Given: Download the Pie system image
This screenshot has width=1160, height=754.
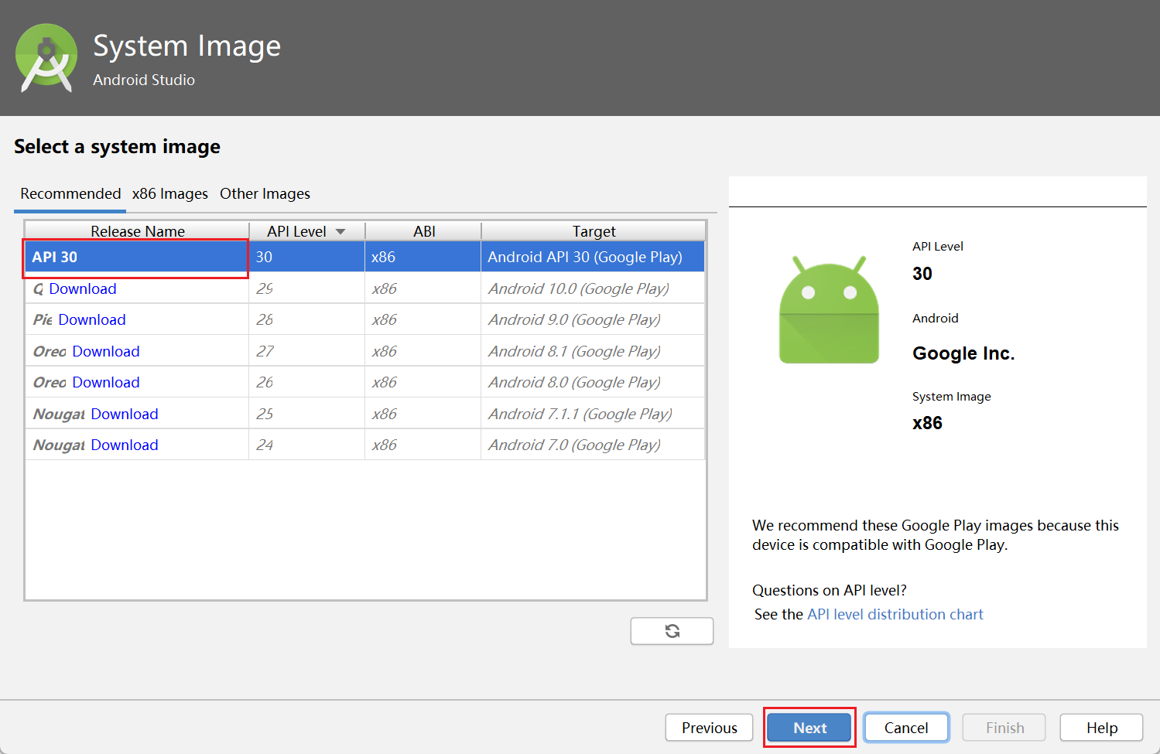Looking at the screenshot, I should [x=92, y=319].
